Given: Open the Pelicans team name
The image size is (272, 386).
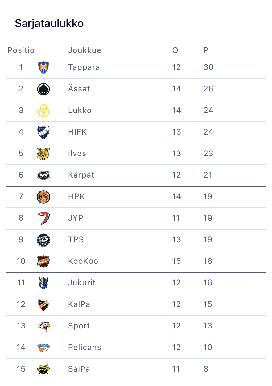Looking at the screenshot, I should click(84, 348).
